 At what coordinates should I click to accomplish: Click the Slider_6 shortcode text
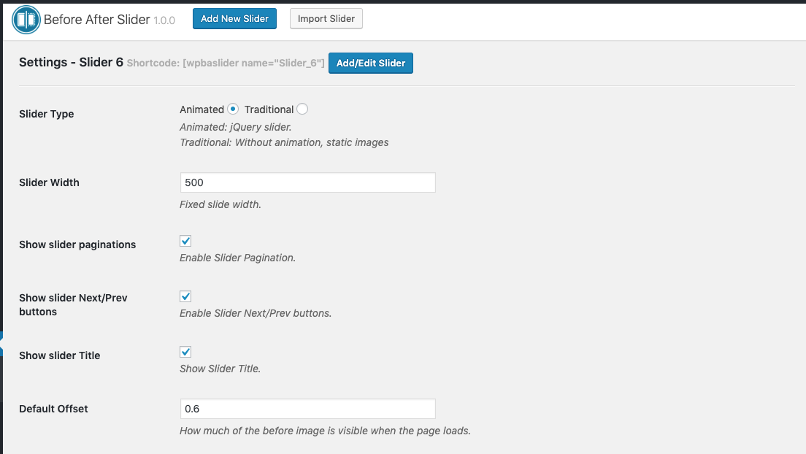click(x=226, y=64)
